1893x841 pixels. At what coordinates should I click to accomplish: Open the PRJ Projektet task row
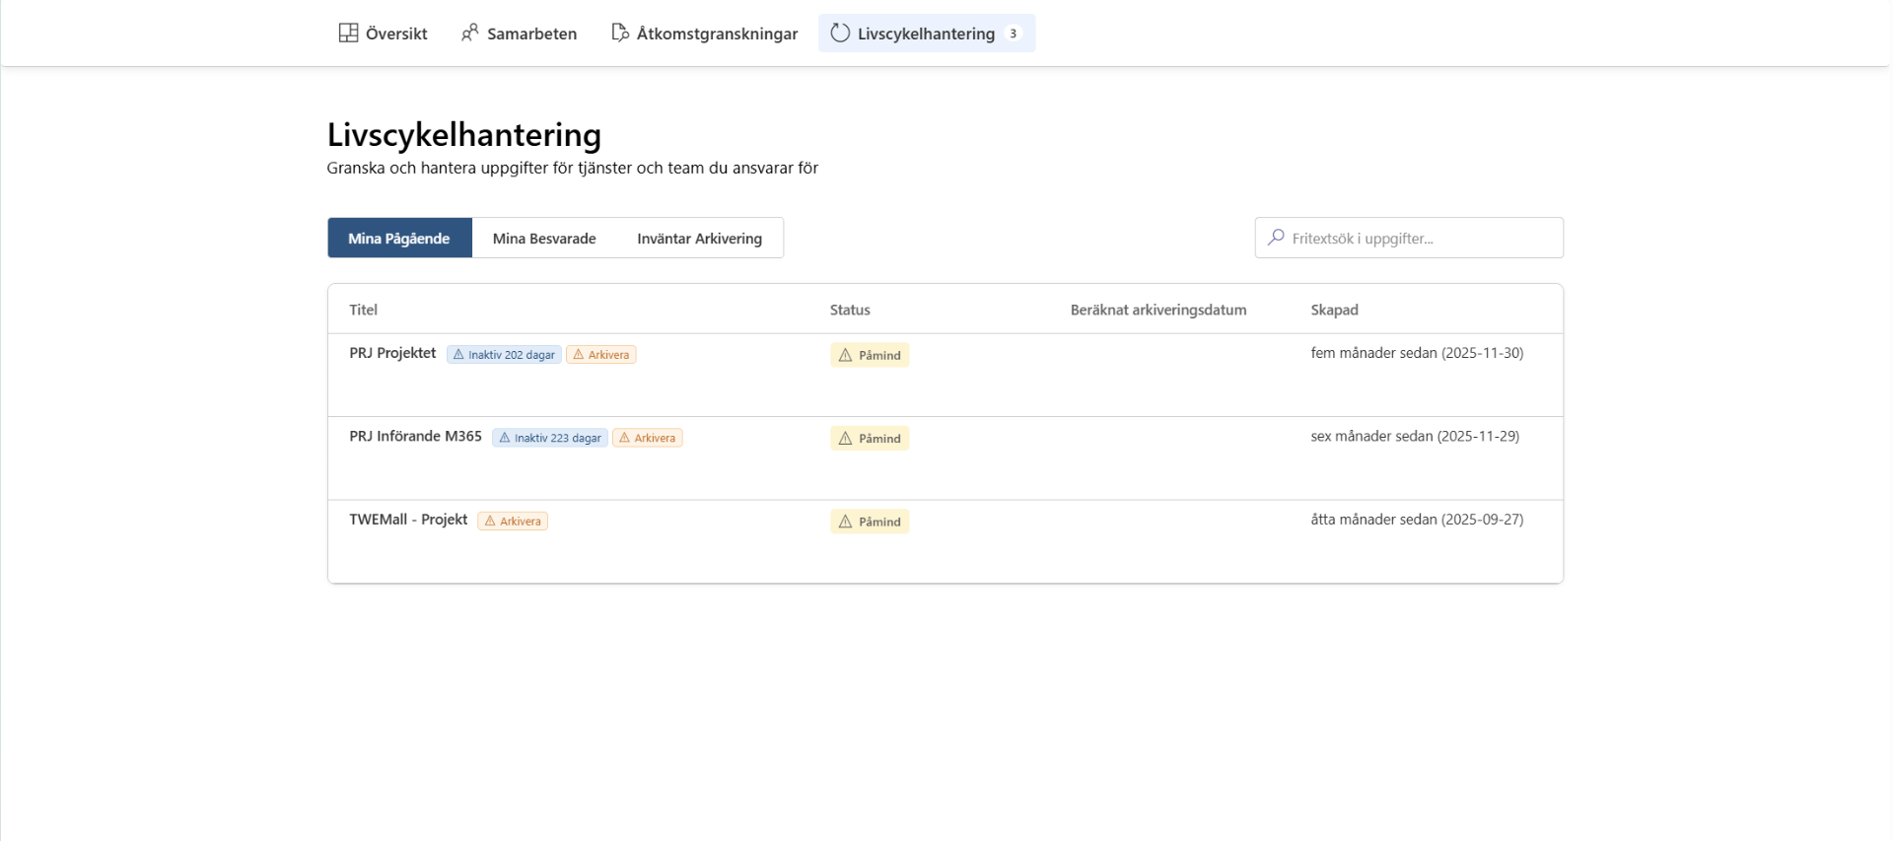point(946,376)
